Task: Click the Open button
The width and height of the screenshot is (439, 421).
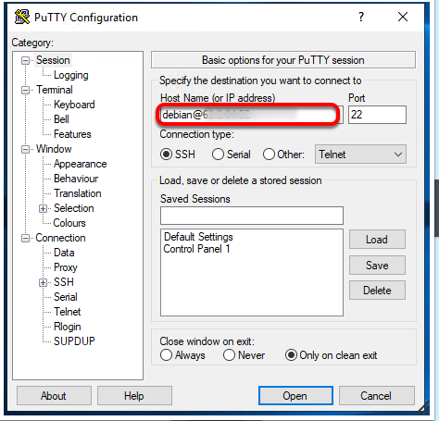Action: [295, 396]
